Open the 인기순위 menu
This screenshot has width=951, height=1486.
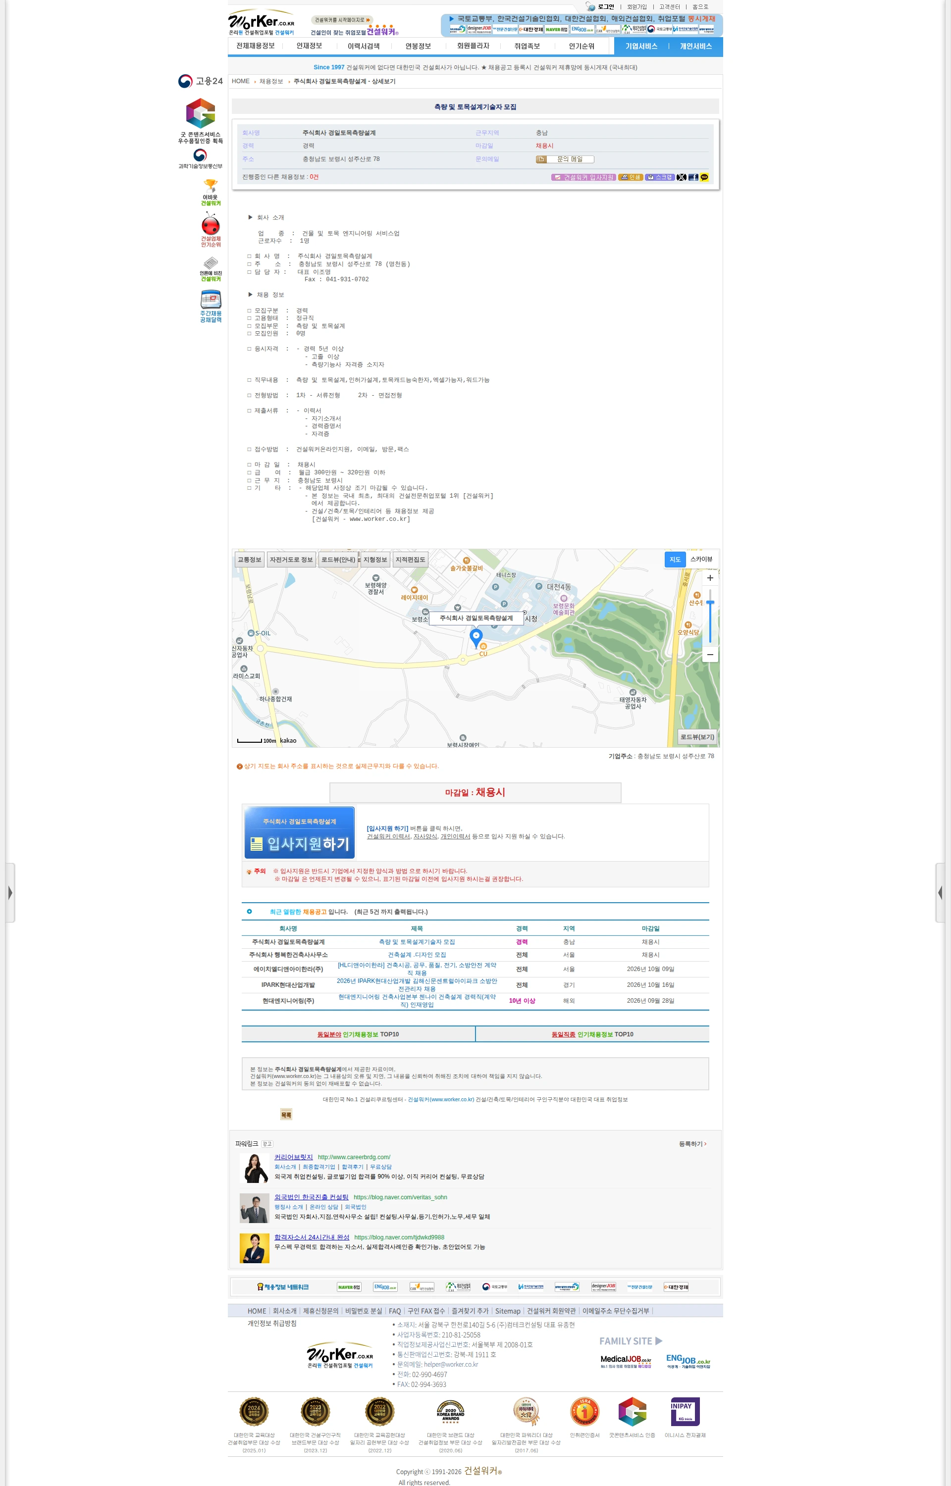pos(581,47)
